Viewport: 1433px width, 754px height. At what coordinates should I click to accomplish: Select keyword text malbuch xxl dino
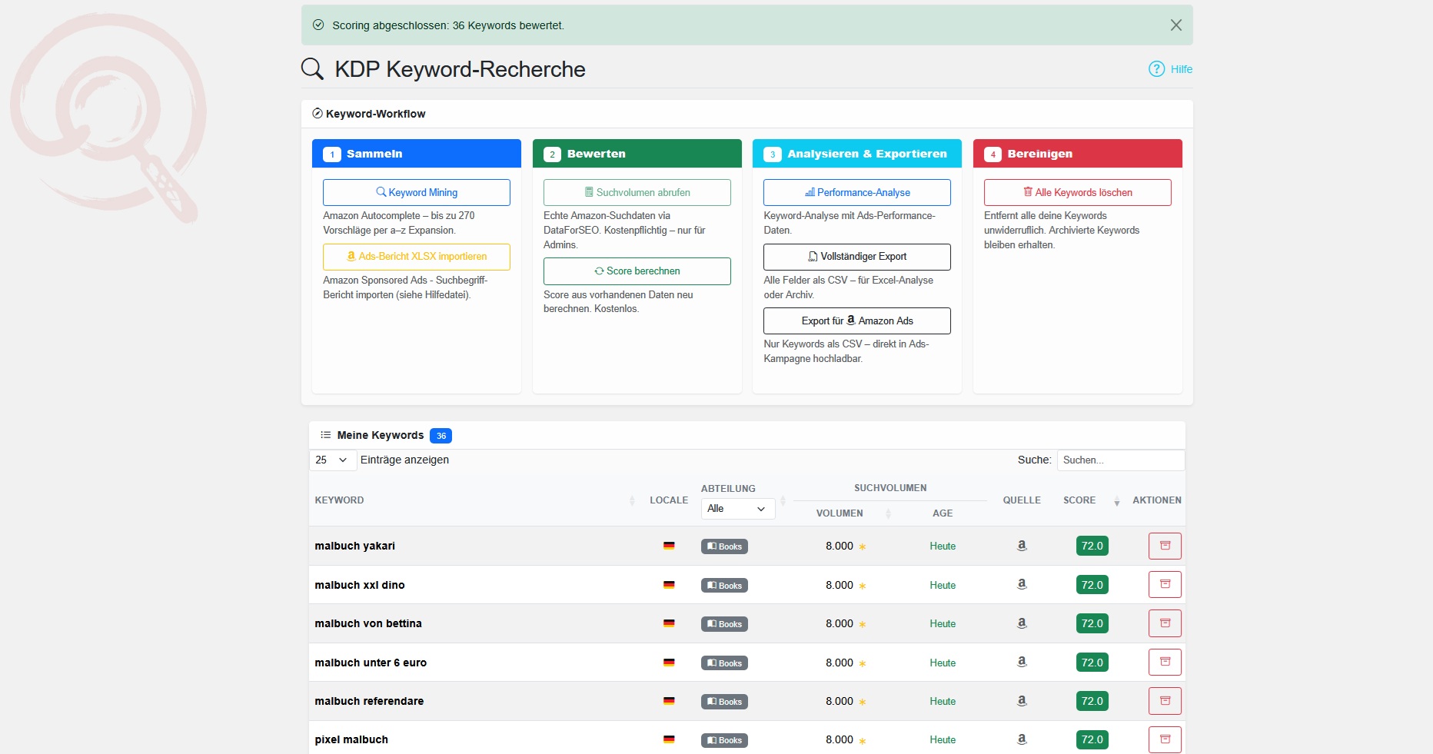[x=360, y=585]
